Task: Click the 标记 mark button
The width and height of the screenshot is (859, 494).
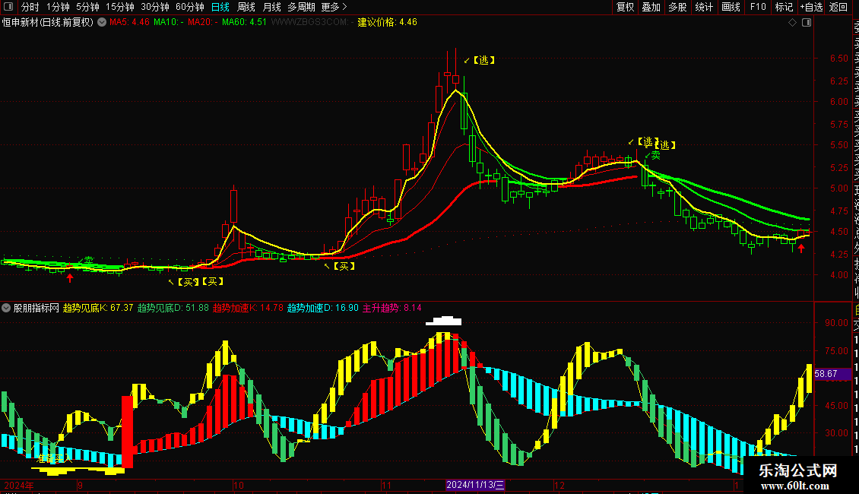Action: pyautogui.click(x=784, y=7)
